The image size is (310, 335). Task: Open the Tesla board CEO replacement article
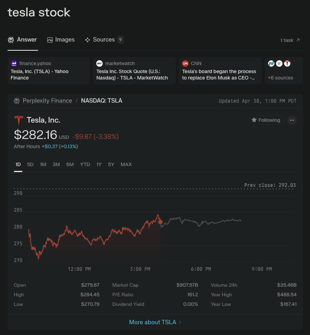[x=219, y=75]
